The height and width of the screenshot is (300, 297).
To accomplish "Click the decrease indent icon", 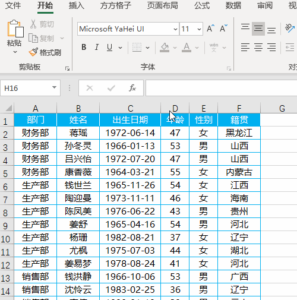I will pyautogui.click(x=290, y=48).
